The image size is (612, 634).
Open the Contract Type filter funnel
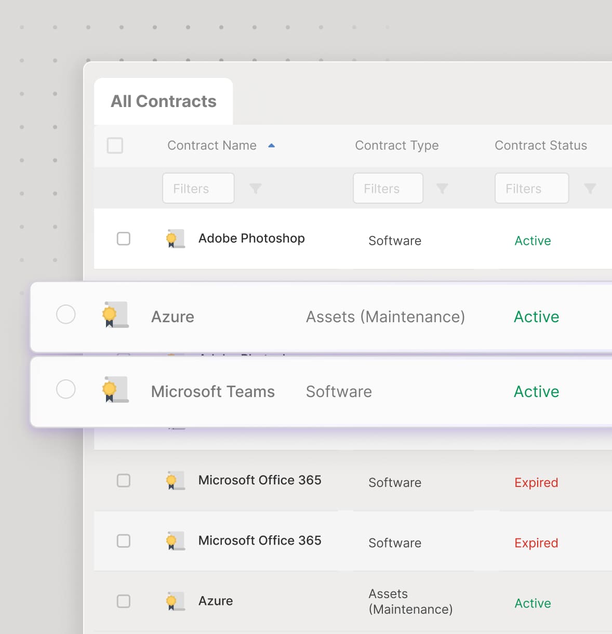442,189
